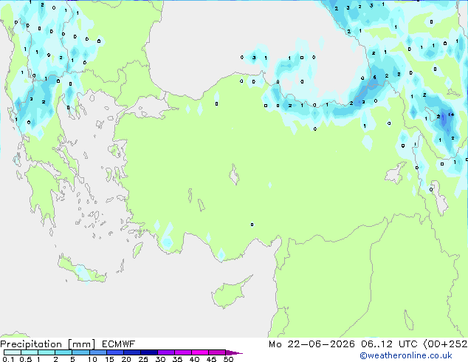Click the 40–45 mm magenta legend swatch

click(200, 352)
